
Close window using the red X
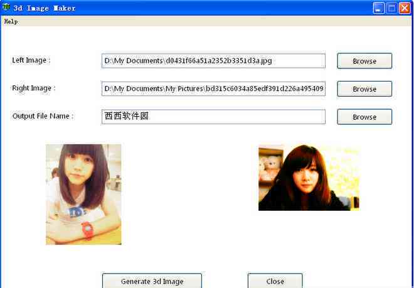point(405,8)
